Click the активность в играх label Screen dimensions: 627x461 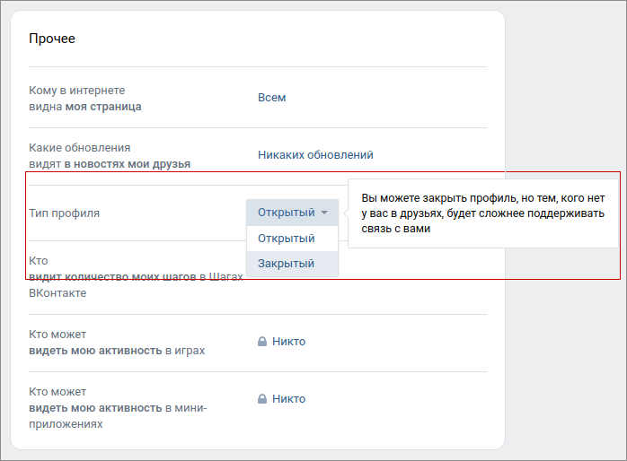117,351
